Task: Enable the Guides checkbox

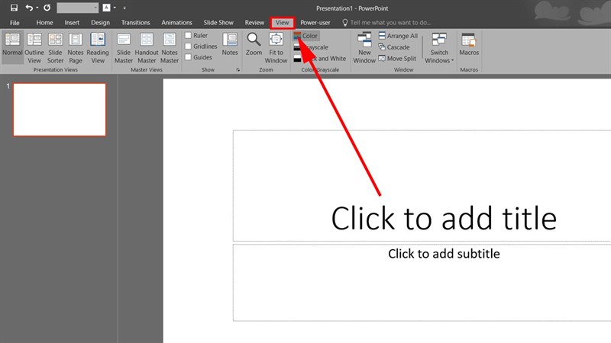Action: [x=188, y=57]
